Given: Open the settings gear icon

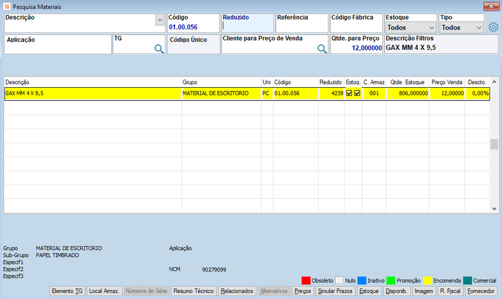Looking at the screenshot, I should coord(493,27).
